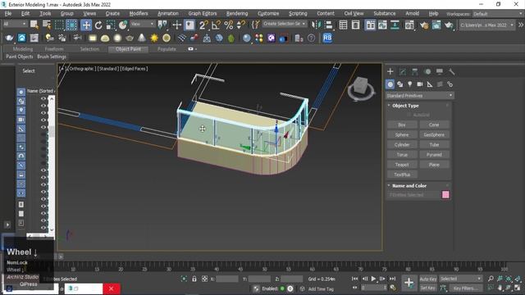The height and width of the screenshot is (295, 525).
Task: Switch to the Freeform ribbon tab
Action: pyautogui.click(x=54, y=49)
